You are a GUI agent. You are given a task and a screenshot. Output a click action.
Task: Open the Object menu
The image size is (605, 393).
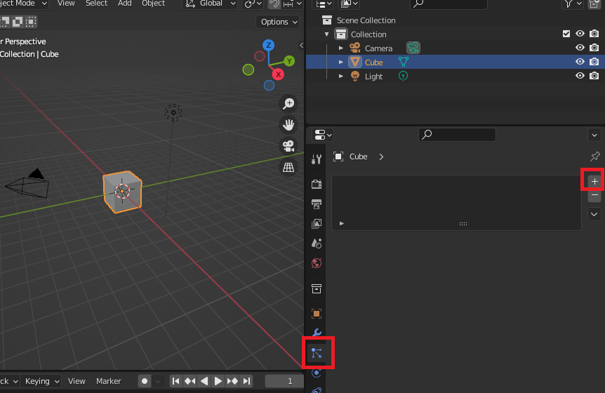tap(153, 4)
